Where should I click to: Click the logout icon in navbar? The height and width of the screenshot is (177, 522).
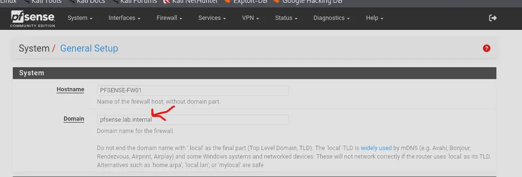tap(493, 18)
